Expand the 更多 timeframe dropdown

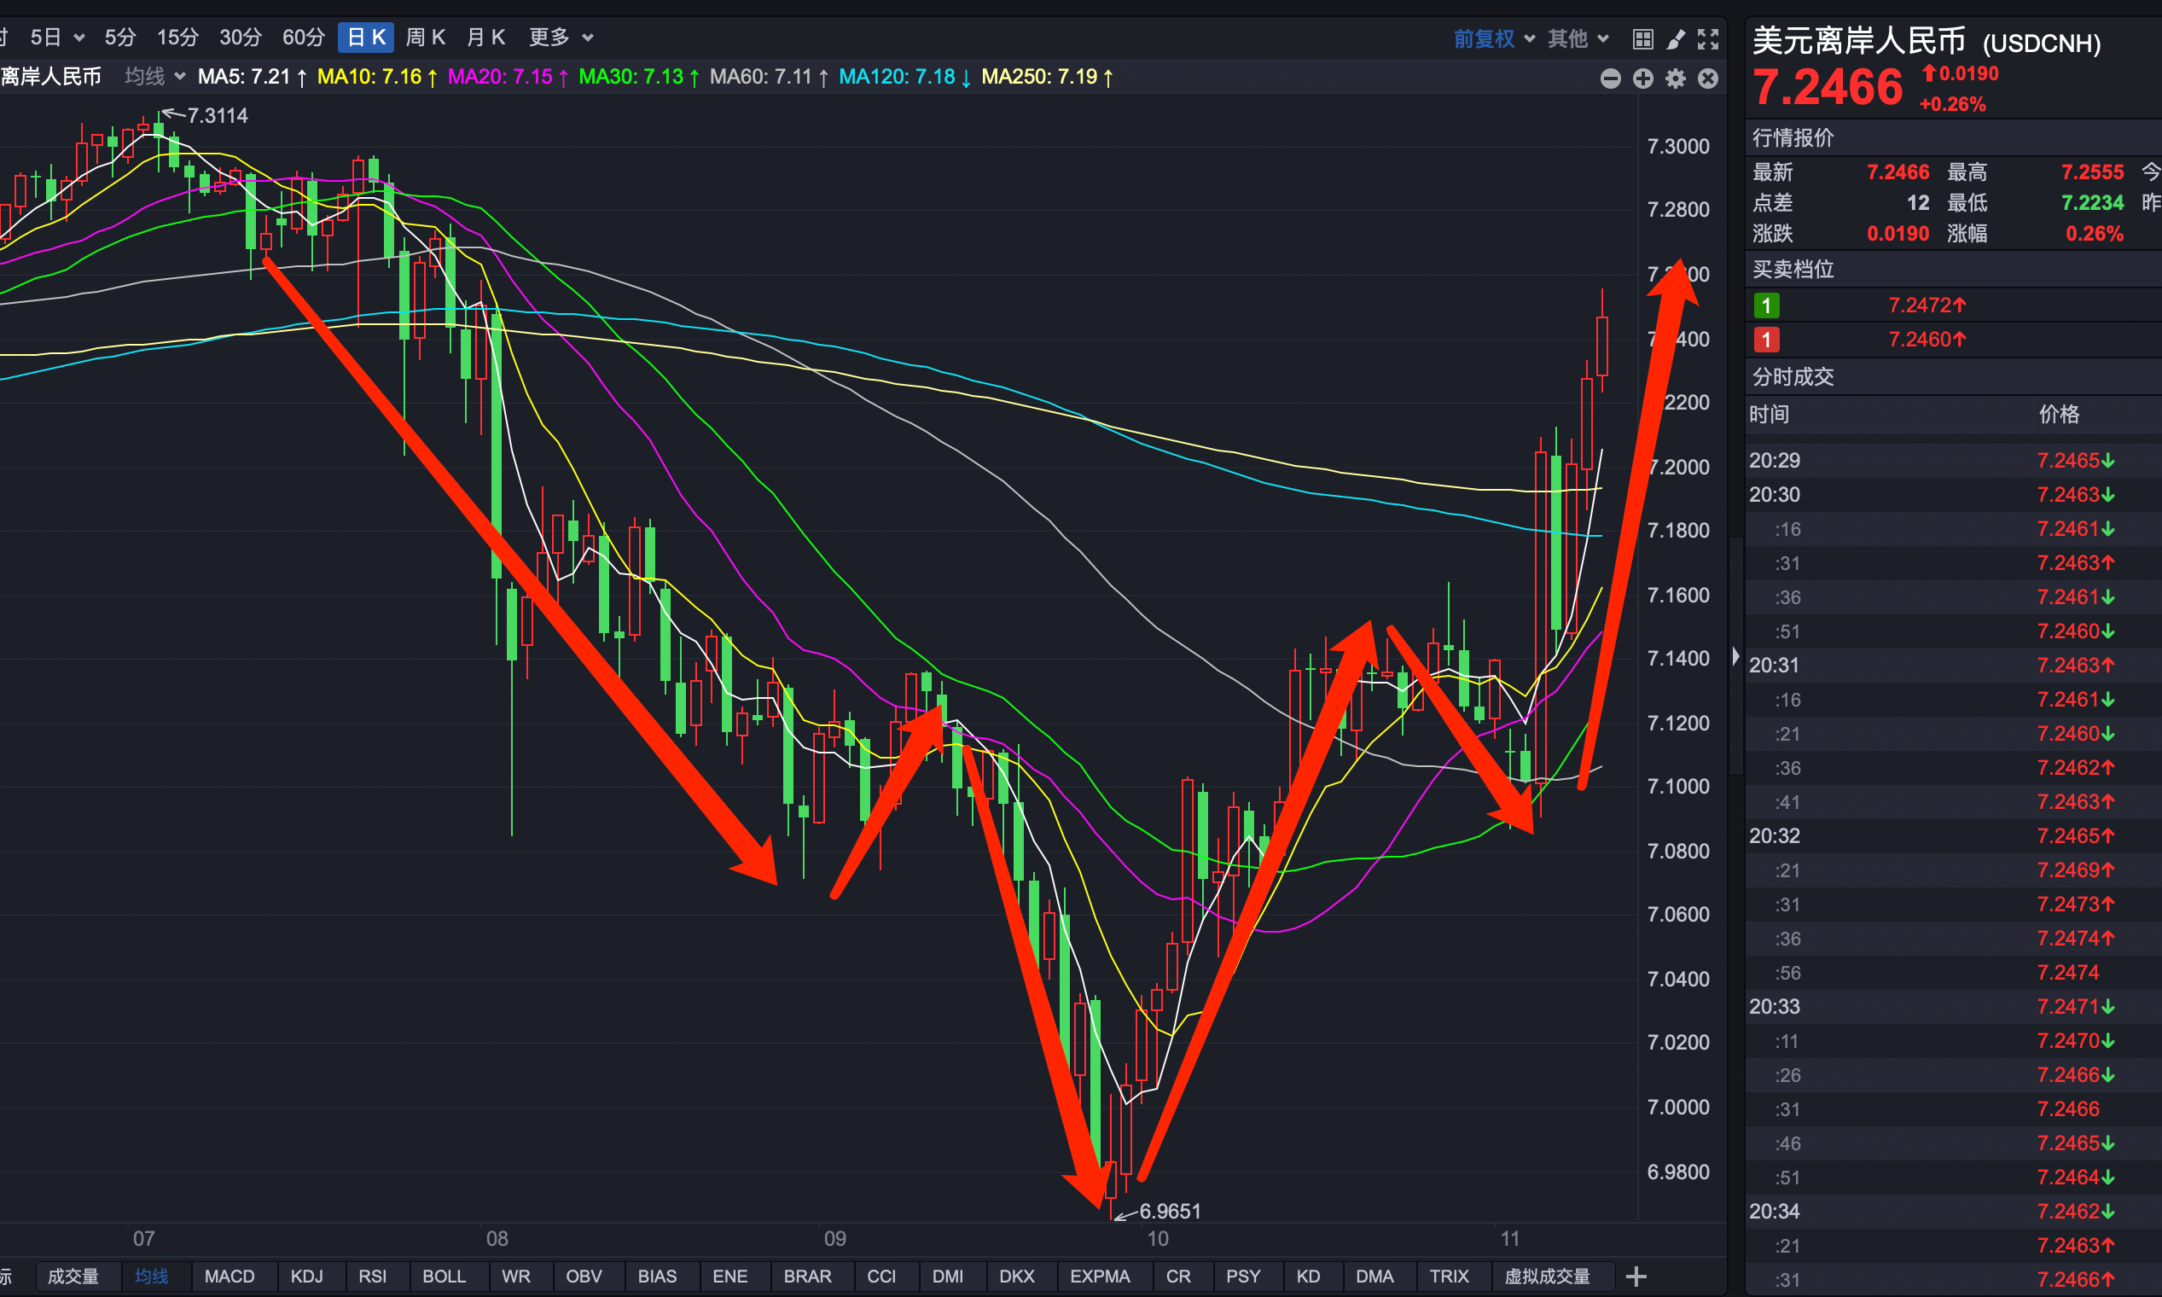coord(561,38)
